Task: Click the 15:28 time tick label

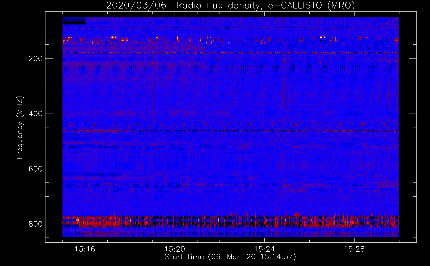Action: coord(354,249)
